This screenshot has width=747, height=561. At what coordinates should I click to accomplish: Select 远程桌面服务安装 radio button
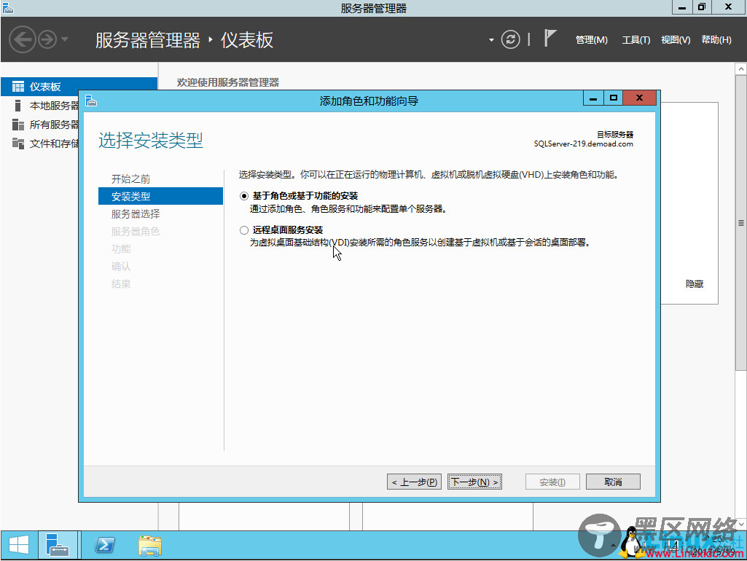tap(244, 230)
